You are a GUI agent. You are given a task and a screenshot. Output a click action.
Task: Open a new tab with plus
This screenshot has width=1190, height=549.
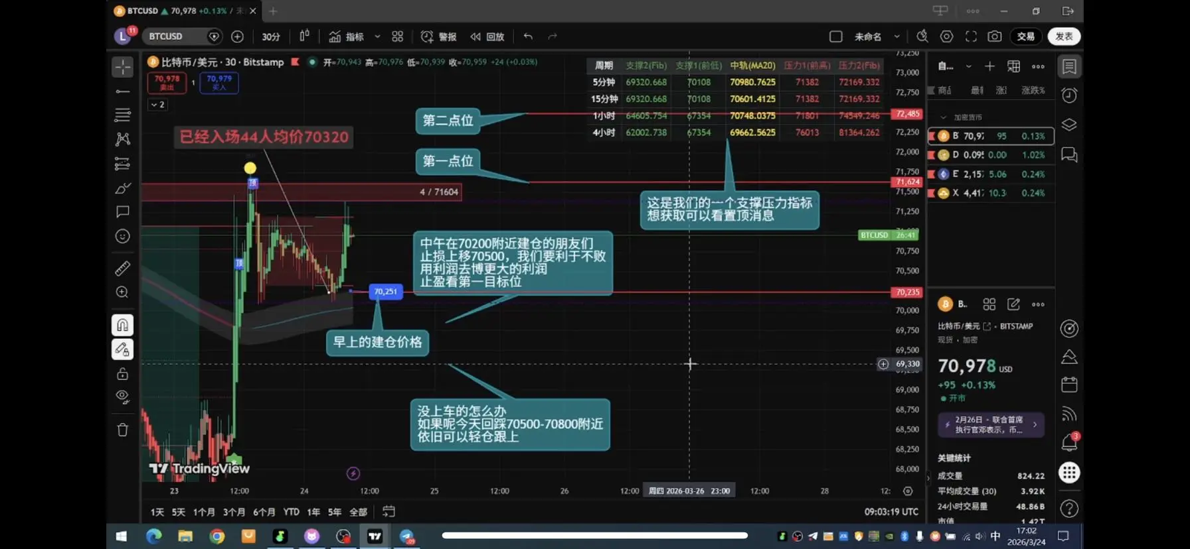click(x=273, y=11)
